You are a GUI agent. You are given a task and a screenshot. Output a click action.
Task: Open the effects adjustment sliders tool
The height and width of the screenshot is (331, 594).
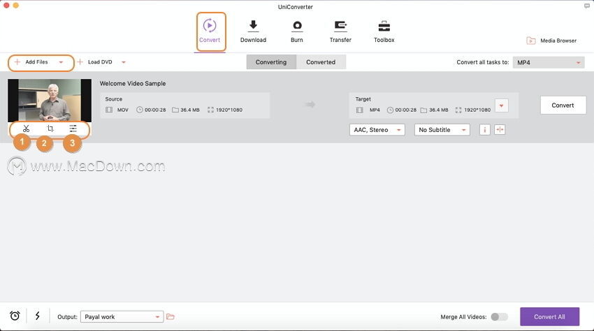[x=73, y=128]
